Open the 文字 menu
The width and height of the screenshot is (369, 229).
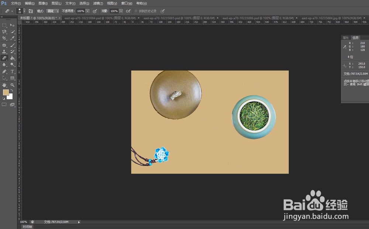70,3
